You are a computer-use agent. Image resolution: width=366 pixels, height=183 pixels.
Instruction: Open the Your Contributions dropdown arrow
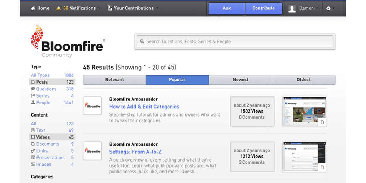point(157,8)
